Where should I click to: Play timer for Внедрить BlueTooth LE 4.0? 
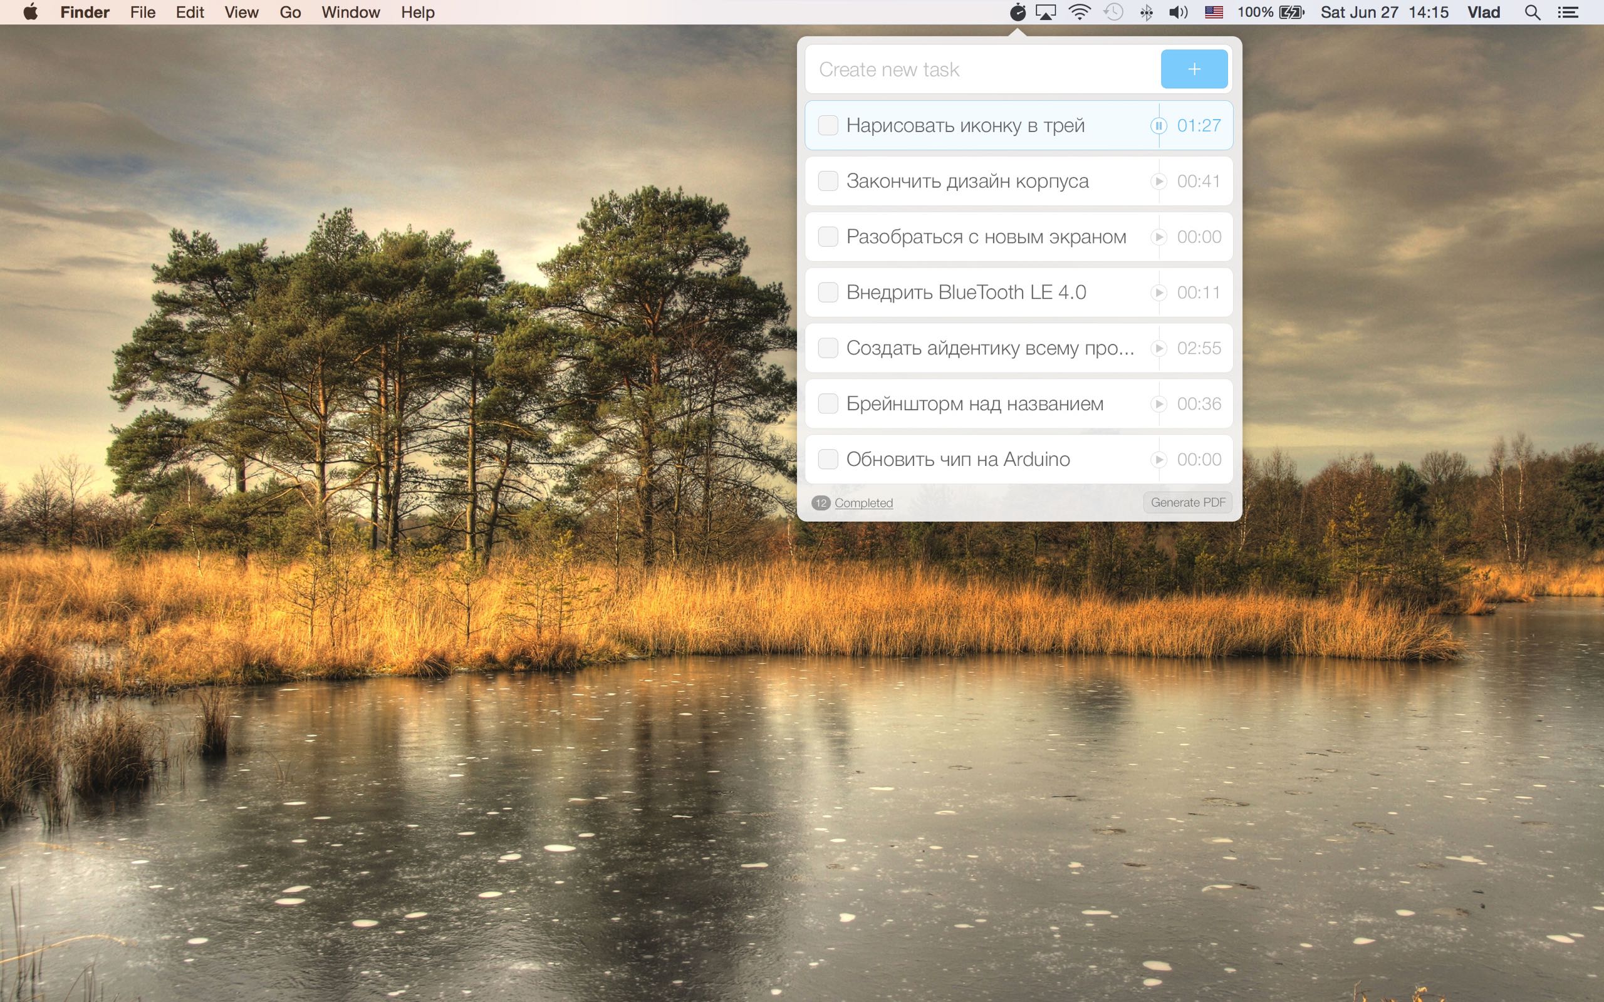[1158, 292]
